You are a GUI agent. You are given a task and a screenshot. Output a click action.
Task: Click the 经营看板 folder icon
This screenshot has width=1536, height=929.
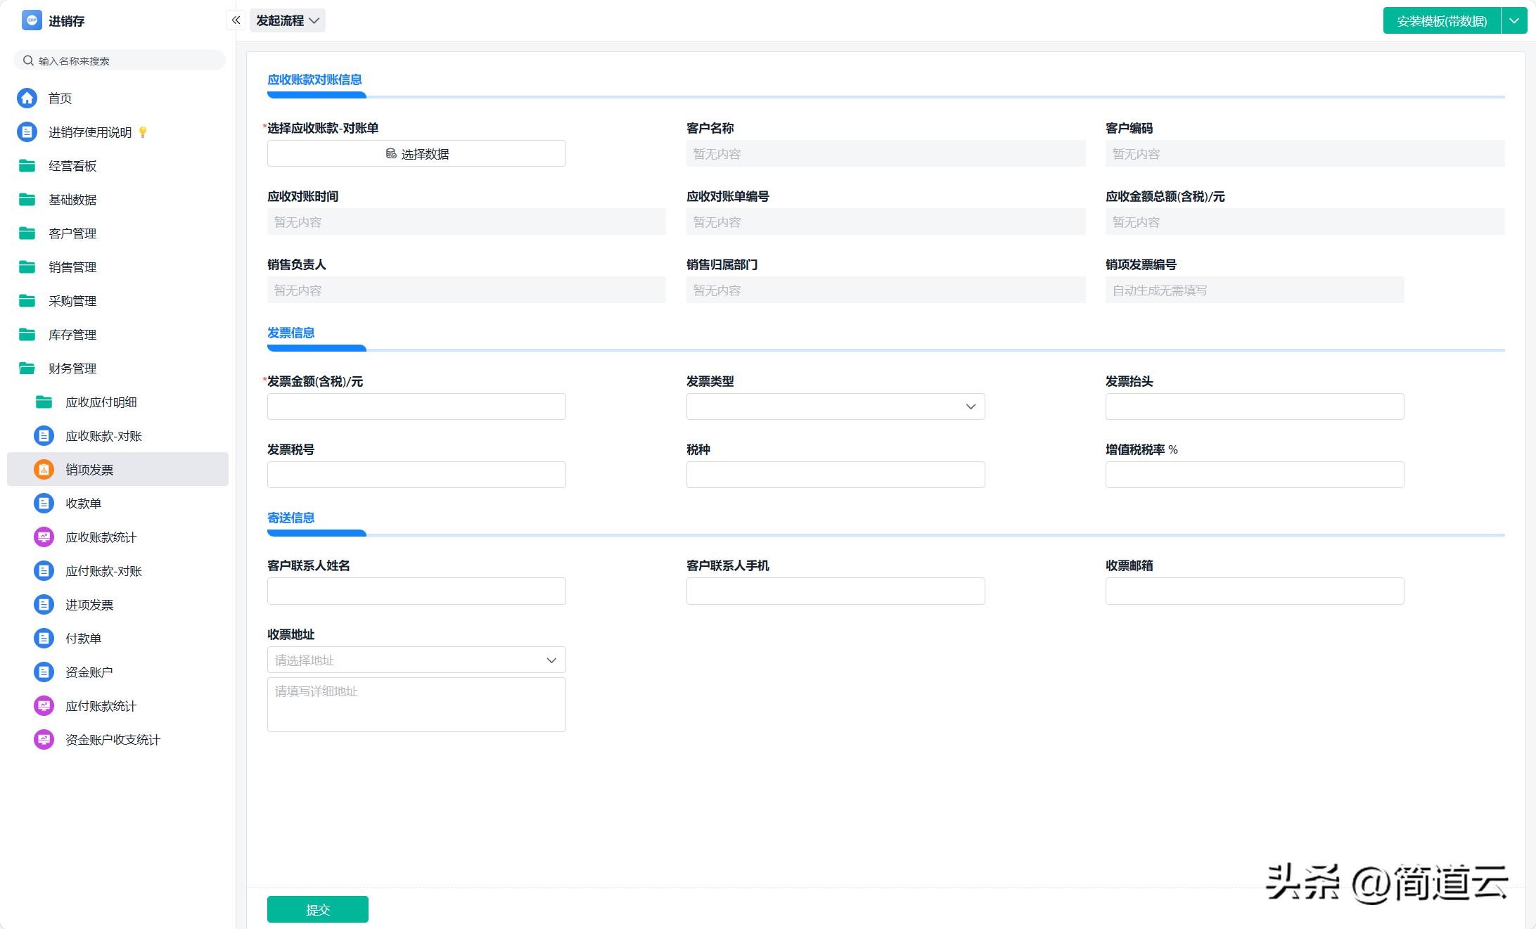(x=27, y=165)
